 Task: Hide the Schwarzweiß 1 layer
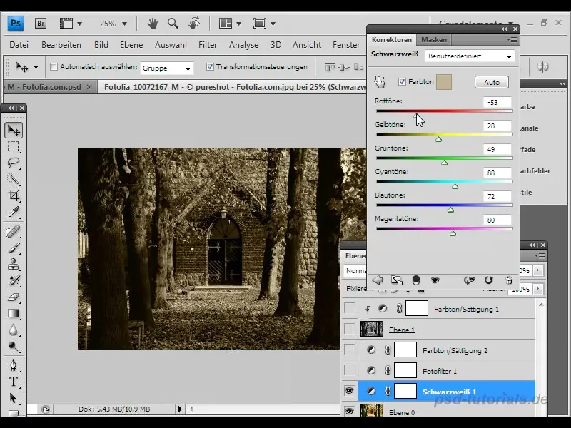point(349,391)
